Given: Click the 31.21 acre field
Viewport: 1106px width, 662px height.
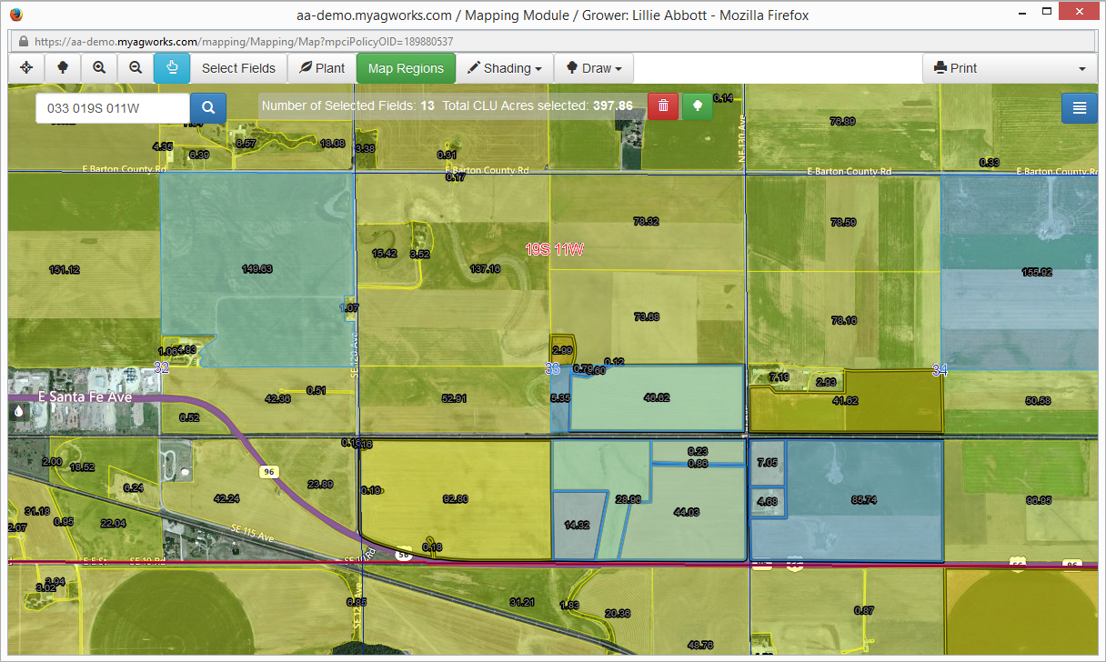Looking at the screenshot, I should pyautogui.click(x=522, y=602).
